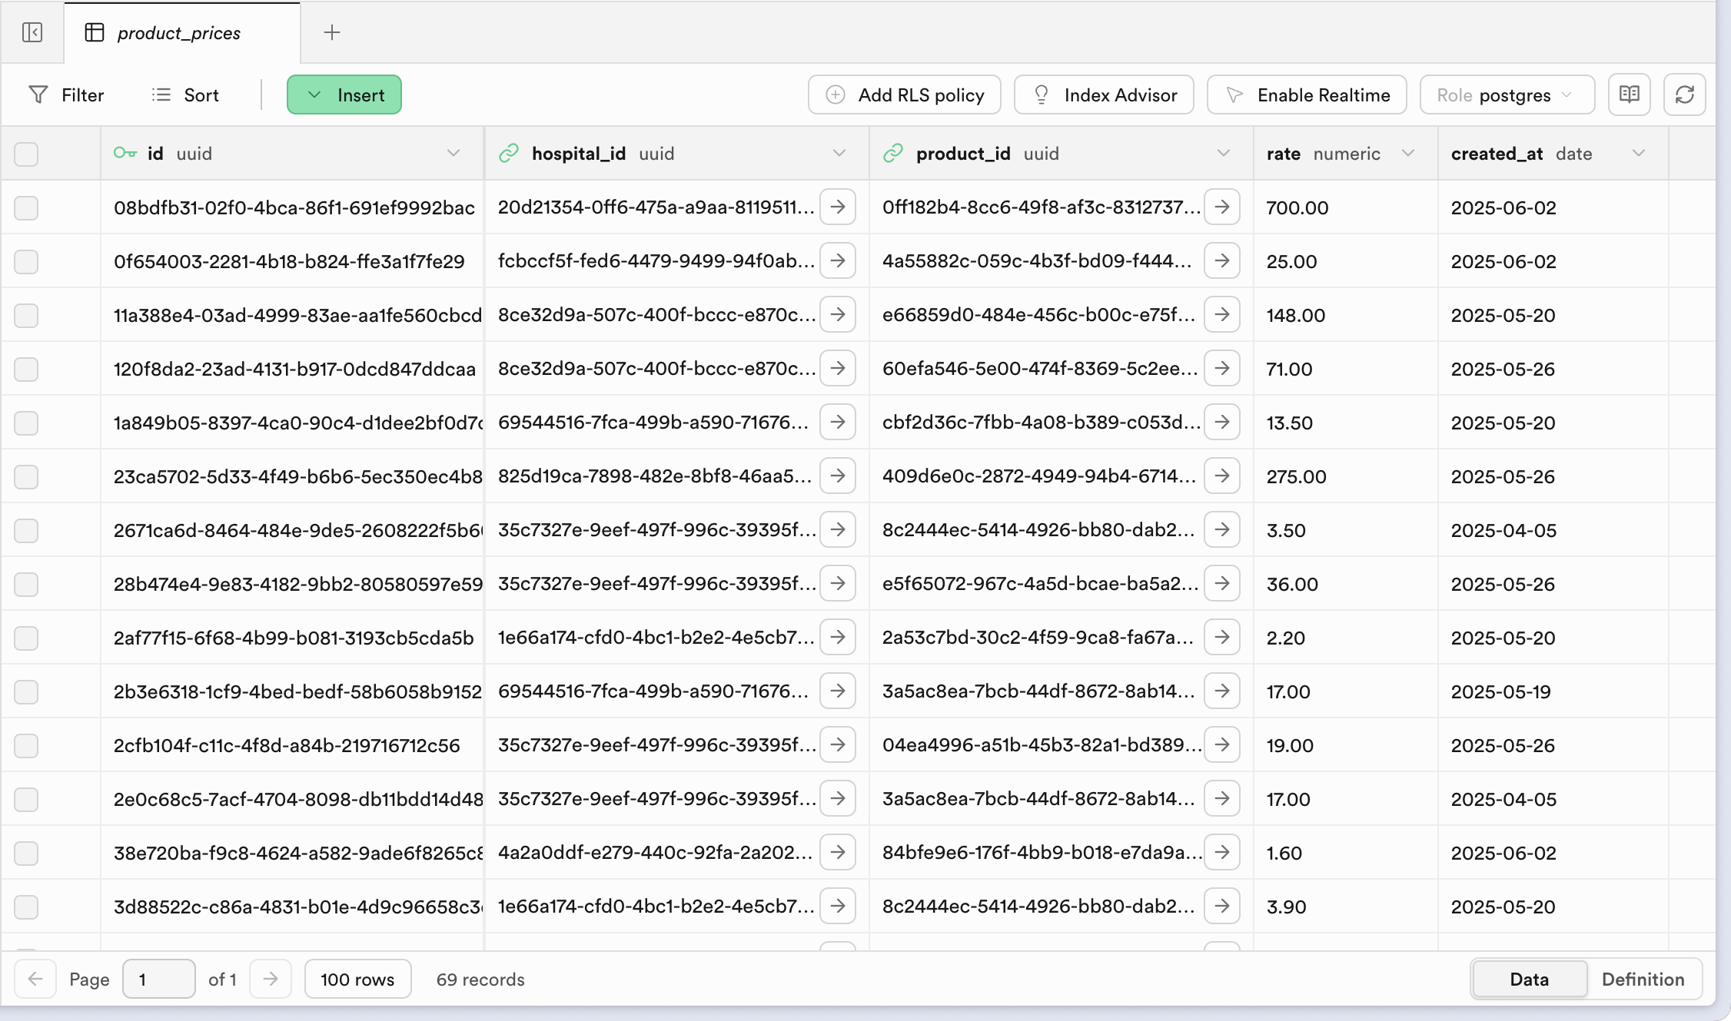Expand the id column header menu
The width and height of the screenshot is (1731, 1021).
454,153
